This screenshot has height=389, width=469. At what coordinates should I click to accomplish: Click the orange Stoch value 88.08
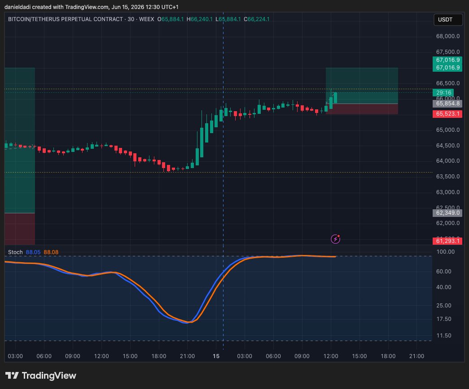tap(51, 252)
